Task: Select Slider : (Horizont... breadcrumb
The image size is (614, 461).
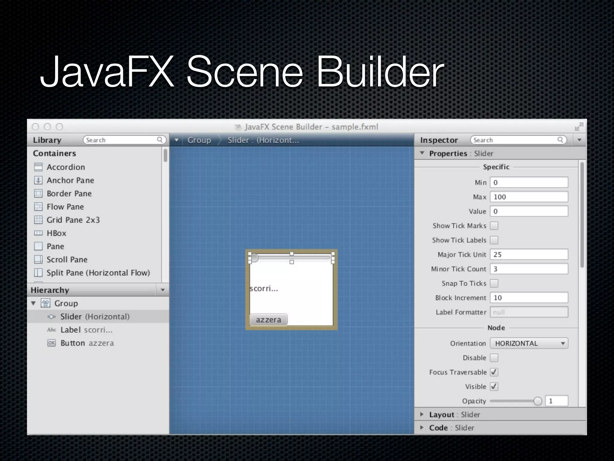Action: pyautogui.click(x=263, y=140)
